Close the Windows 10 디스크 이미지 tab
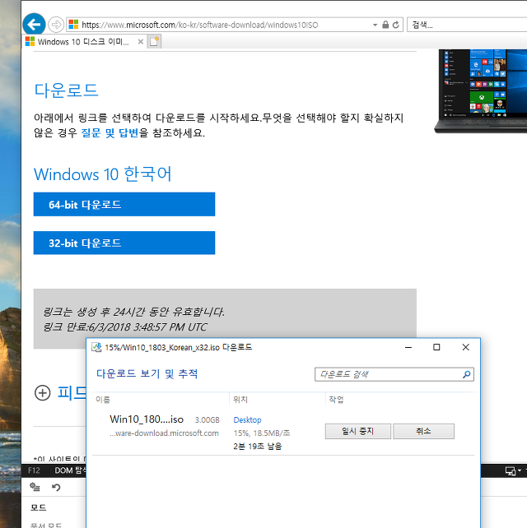The height and width of the screenshot is (528, 527). [x=141, y=42]
